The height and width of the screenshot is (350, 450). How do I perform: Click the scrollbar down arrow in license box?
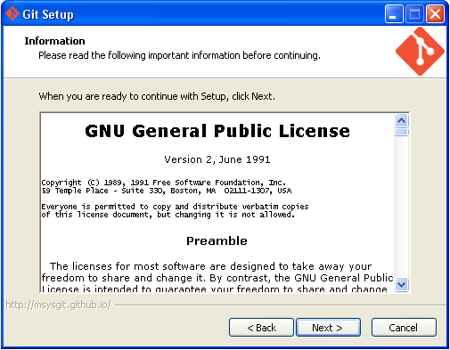click(402, 285)
